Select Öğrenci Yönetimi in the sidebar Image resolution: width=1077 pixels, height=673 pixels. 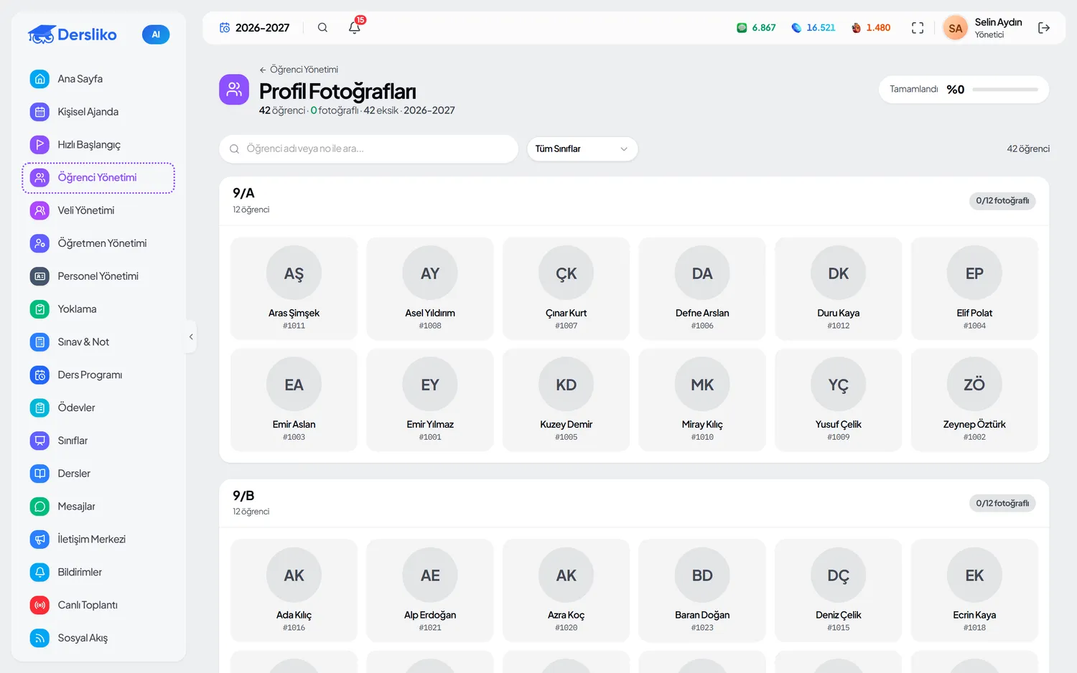[x=98, y=178]
